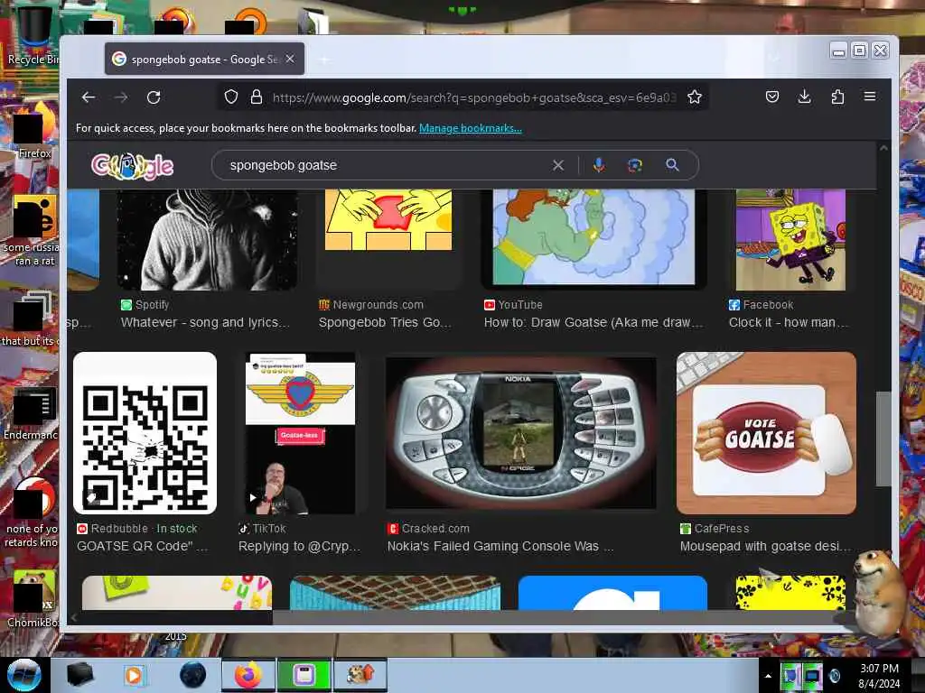Close the spongebob goatse tab
Screen dimensions: 925x693
click(x=290, y=59)
